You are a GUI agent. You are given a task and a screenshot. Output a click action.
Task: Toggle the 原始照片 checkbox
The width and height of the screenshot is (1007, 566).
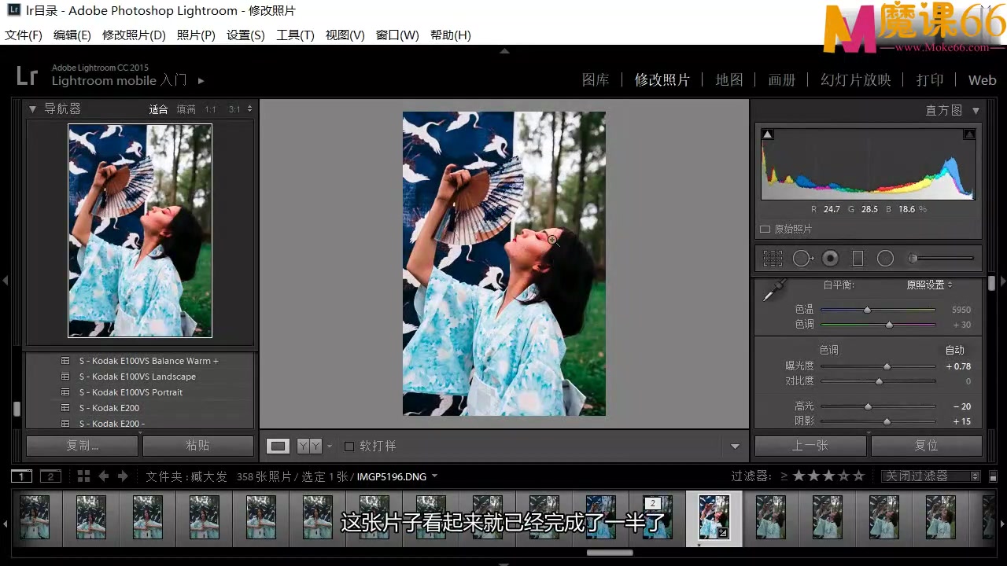[765, 229]
